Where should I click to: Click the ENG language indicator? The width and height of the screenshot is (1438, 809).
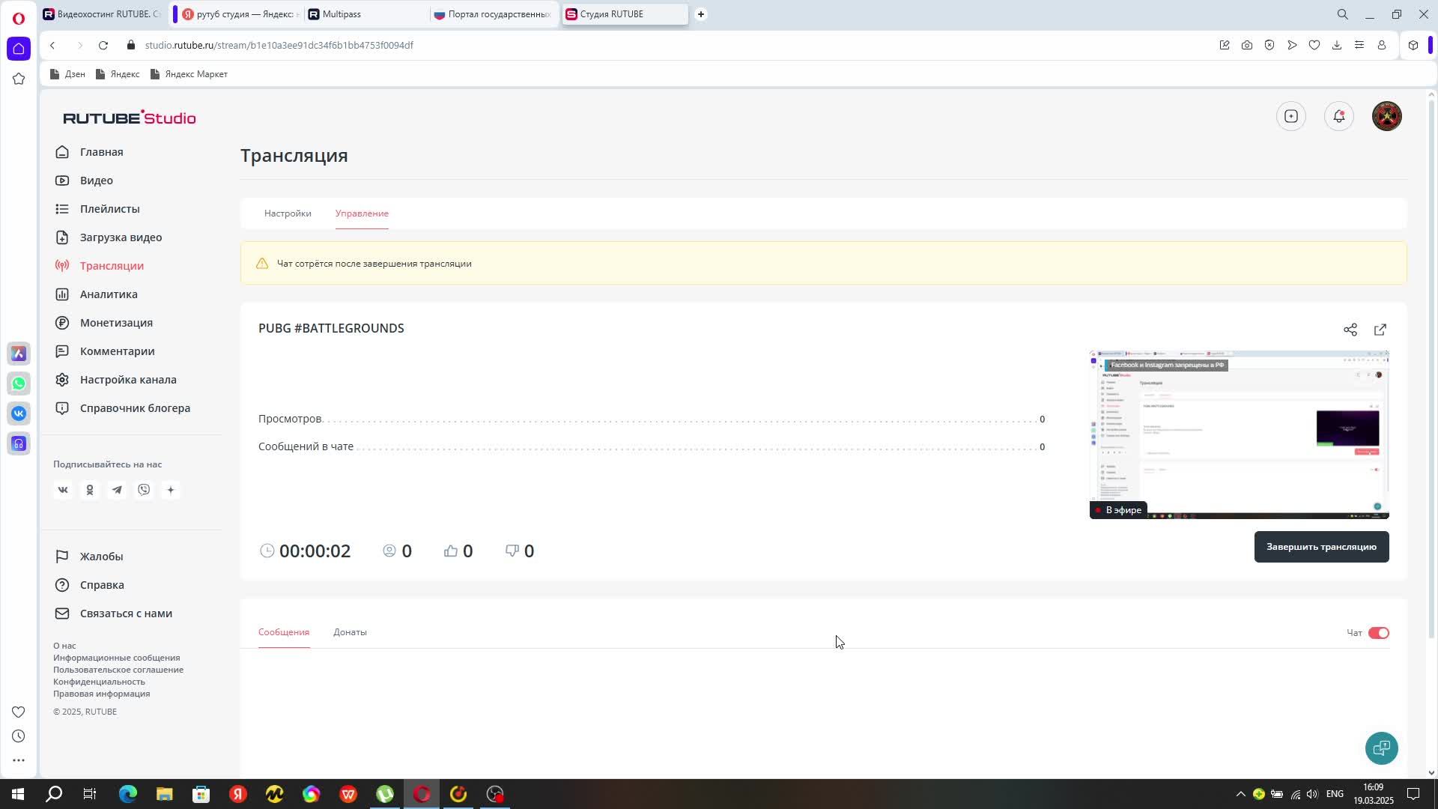pyautogui.click(x=1335, y=794)
